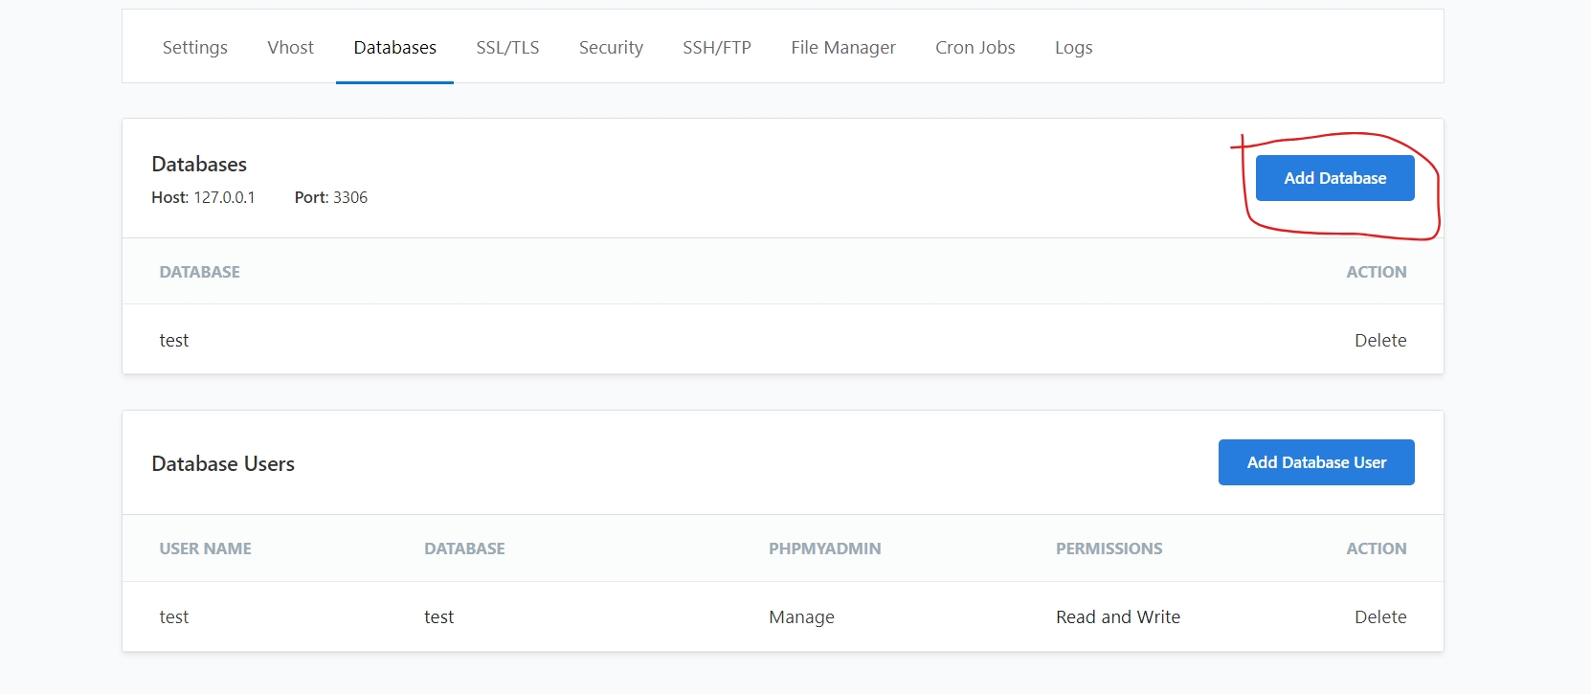Select the test name in the Databases table
This screenshot has width=1591, height=694.
tap(174, 340)
